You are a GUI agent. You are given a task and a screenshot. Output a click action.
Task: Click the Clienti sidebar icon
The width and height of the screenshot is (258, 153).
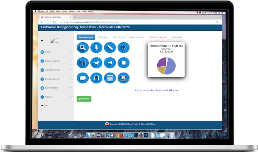[x=42, y=52]
